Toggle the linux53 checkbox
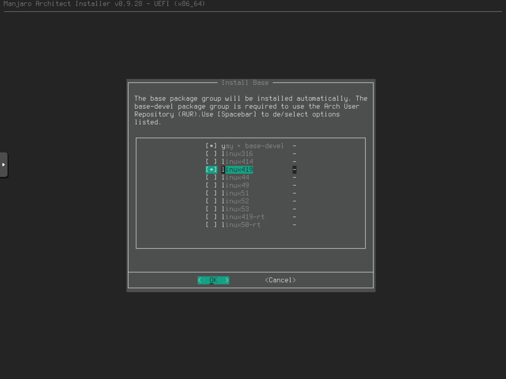The image size is (506, 379). (x=211, y=209)
